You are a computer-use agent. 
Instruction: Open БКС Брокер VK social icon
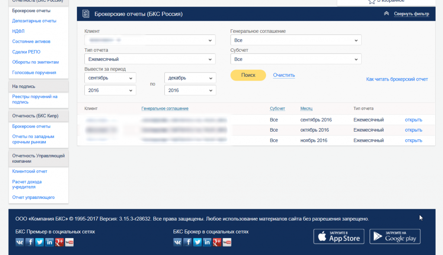[177, 242]
